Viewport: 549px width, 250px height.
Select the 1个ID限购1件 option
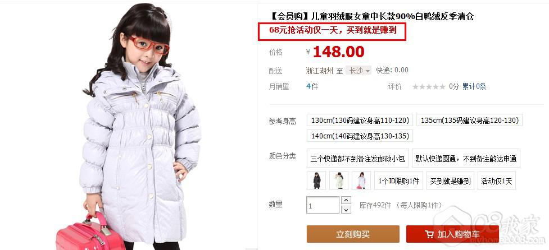click(399, 181)
